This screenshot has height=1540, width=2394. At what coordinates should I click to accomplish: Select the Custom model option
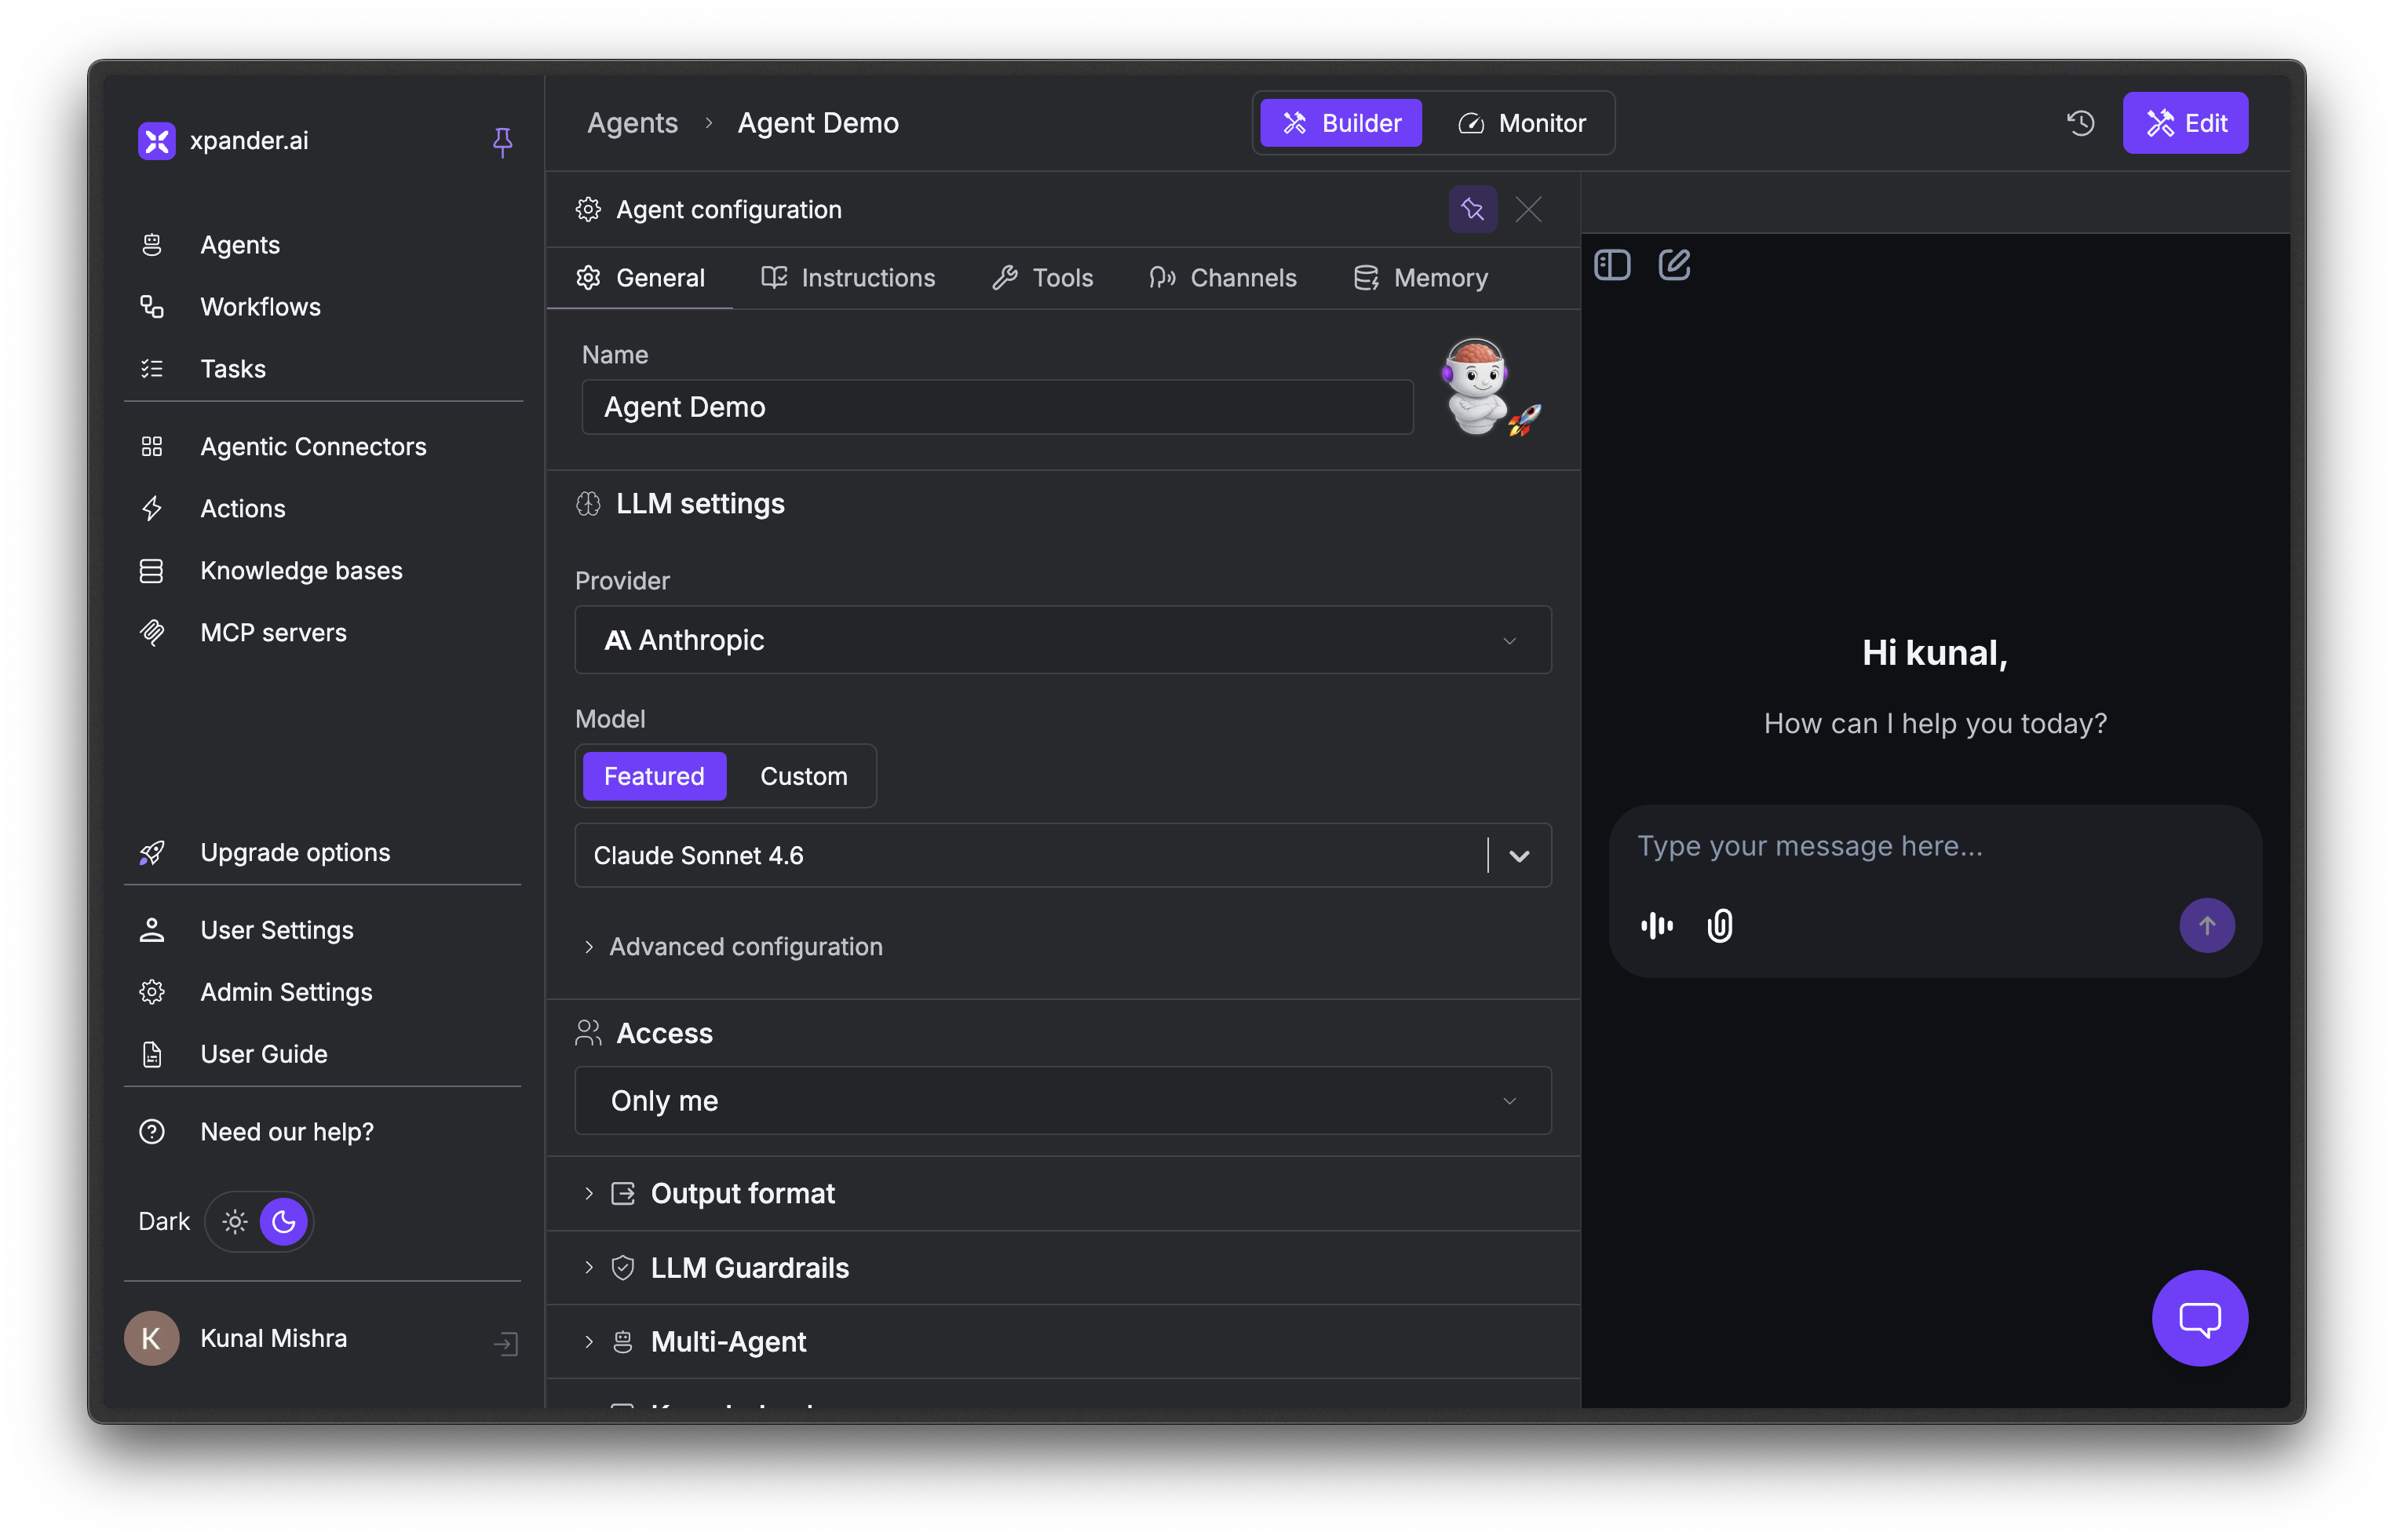(x=804, y=775)
